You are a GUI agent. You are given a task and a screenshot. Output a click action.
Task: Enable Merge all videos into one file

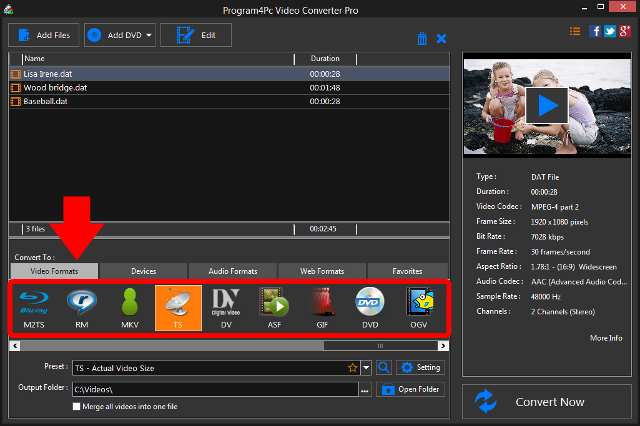click(77, 407)
